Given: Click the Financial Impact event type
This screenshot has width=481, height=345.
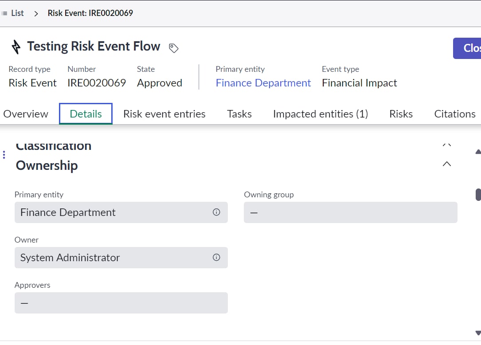Looking at the screenshot, I should pos(360,83).
